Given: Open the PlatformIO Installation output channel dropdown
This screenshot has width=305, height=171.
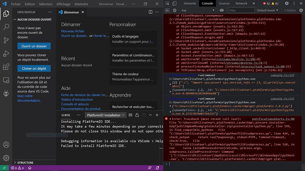Looking at the screenshot, I should 106,115.
